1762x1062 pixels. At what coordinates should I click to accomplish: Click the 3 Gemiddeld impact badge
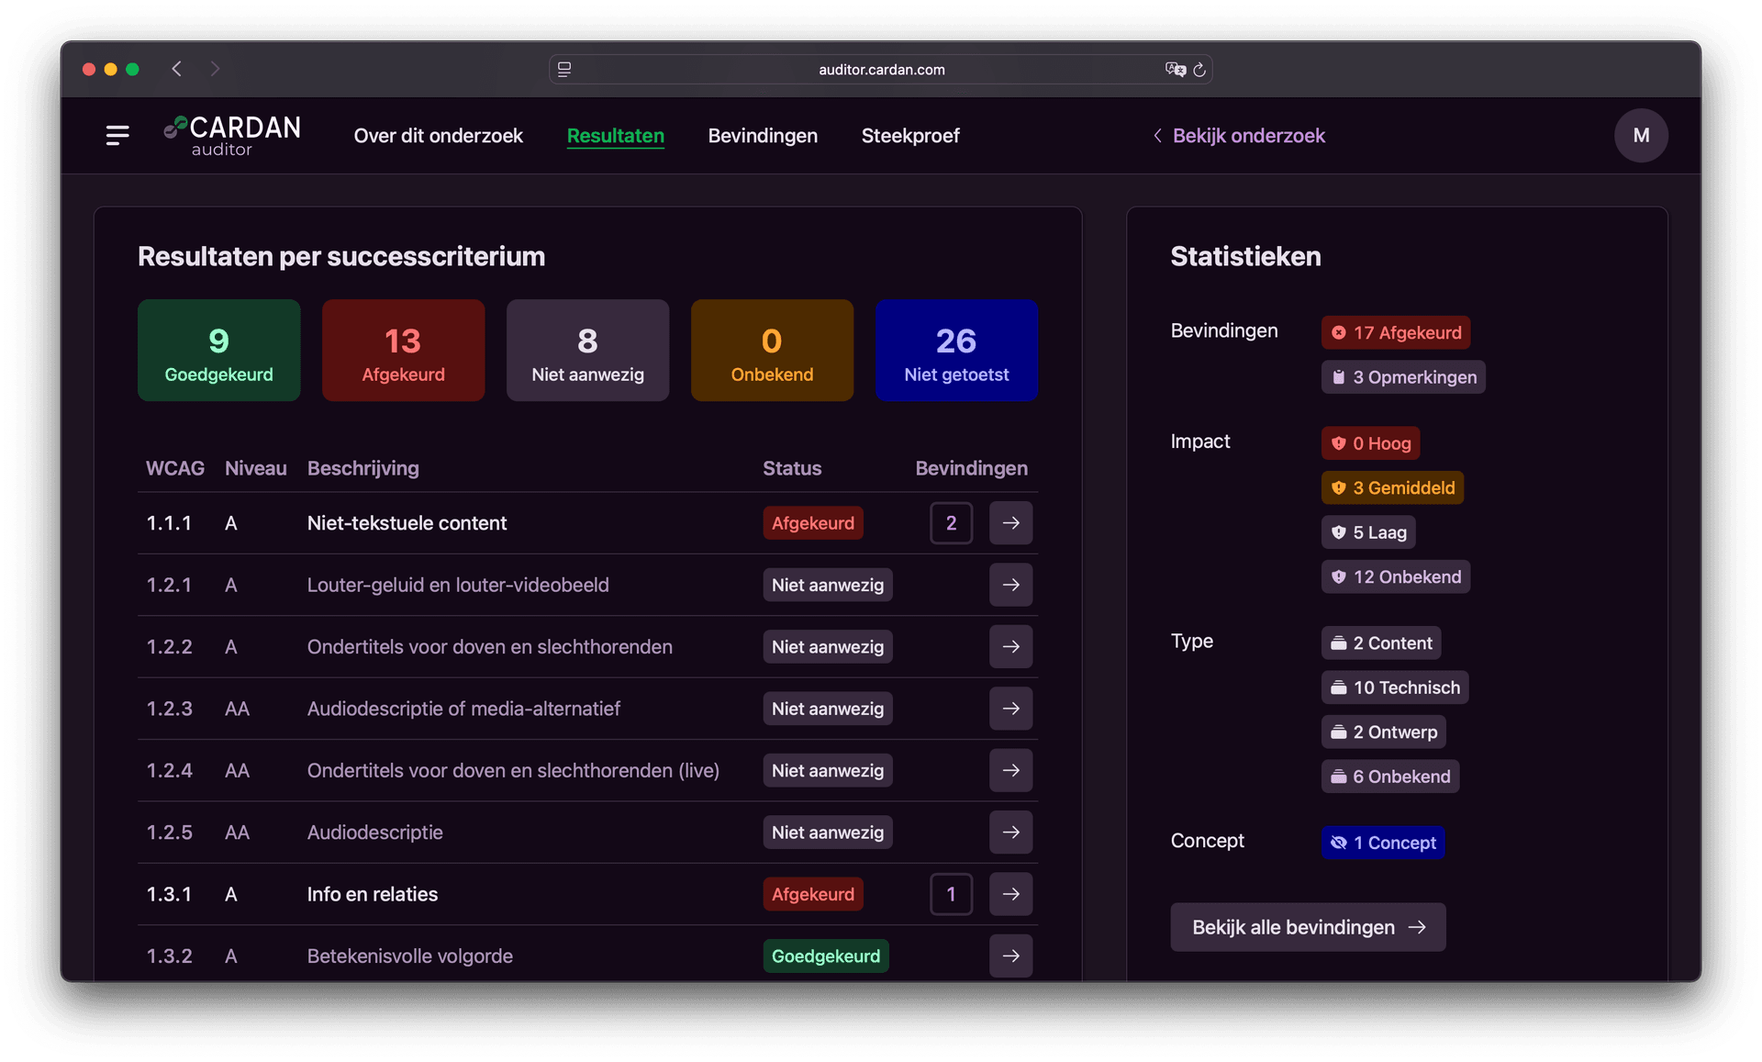(1392, 488)
